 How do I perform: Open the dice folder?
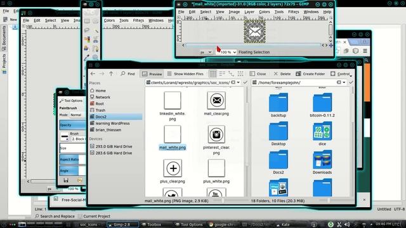tap(322, 132)
